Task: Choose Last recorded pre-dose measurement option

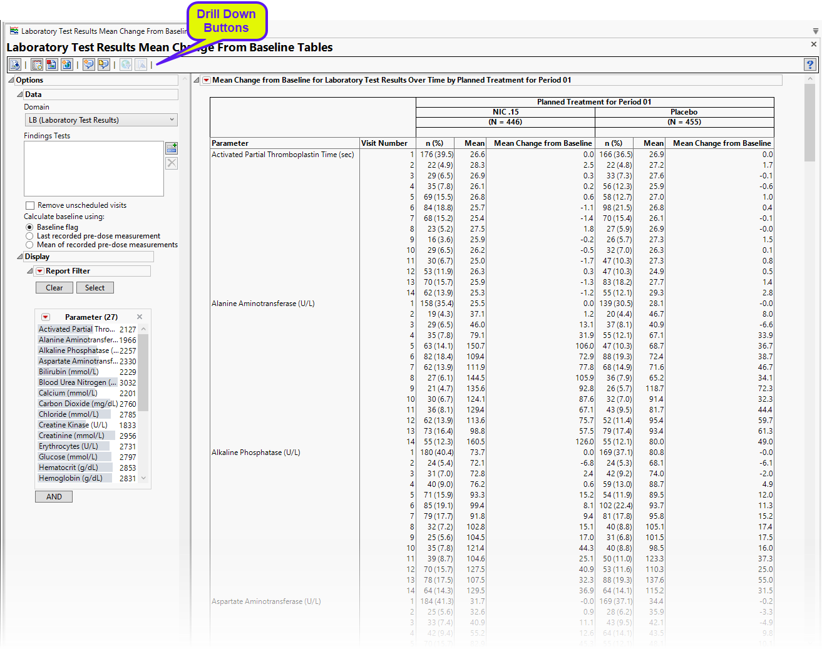Action: (29, 236)
